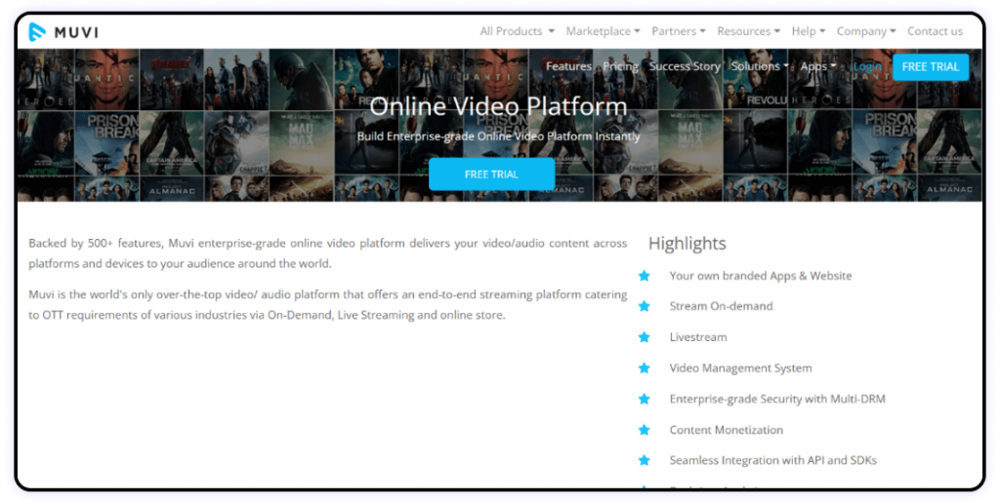Select the Pricing menu item

pos(620,66)
